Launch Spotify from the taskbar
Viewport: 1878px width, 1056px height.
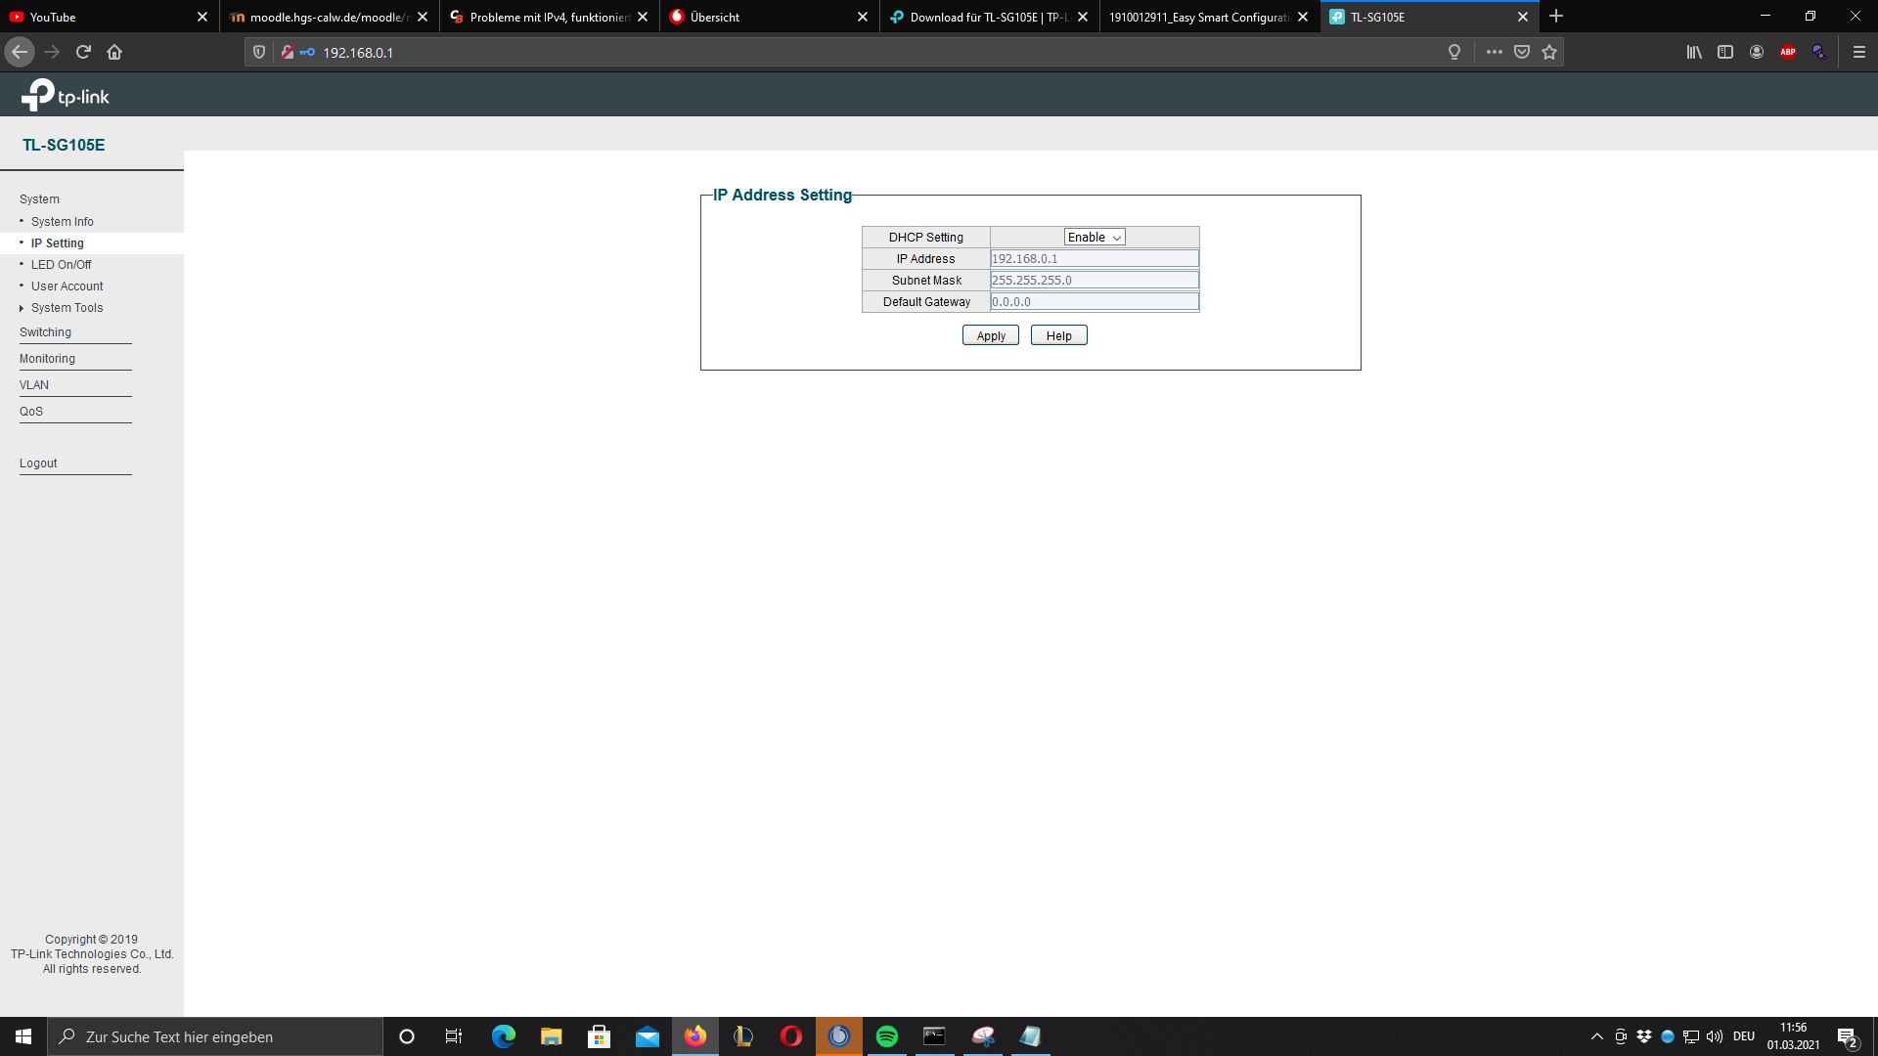[887, 1036]
